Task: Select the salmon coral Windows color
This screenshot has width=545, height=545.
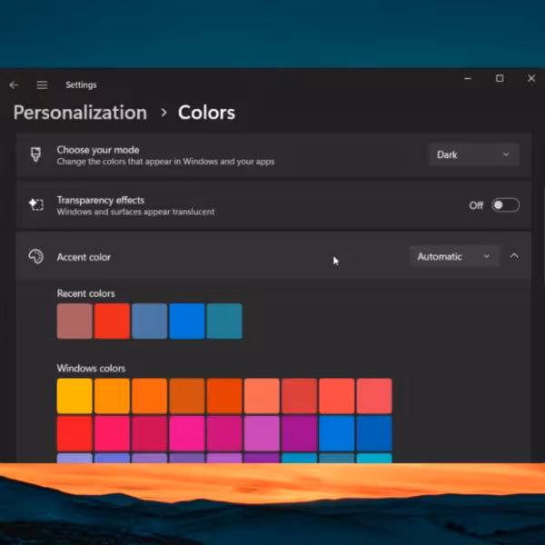Action: coord(262,396)
